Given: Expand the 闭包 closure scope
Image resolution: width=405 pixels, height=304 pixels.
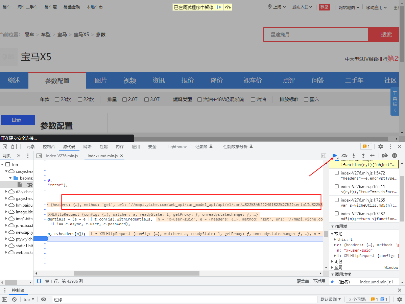Looking at the screenshot, I should point(333,261).
